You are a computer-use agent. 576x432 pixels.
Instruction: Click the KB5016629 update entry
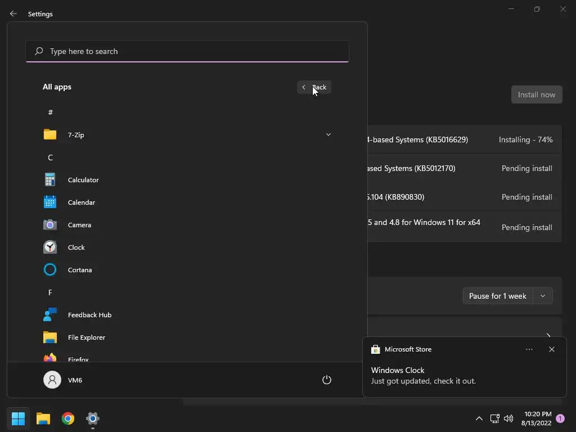pyautogui.click(x=465, y=139)
